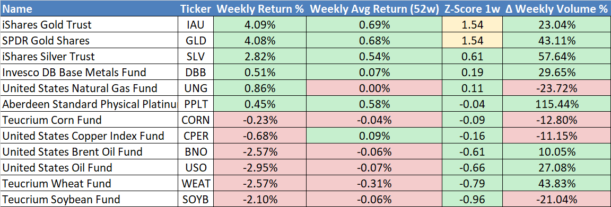Click the CORN ticker cell
The image size is (611, 207).
click(196, 120)
